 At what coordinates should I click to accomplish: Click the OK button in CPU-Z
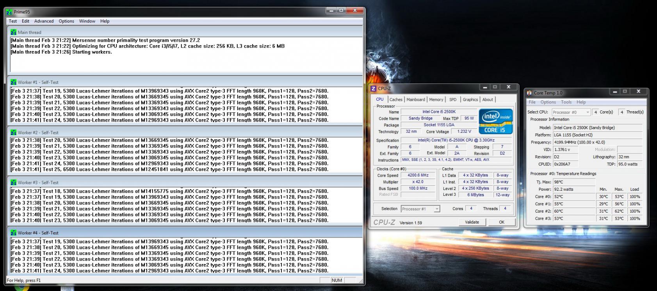coord(502,222)
